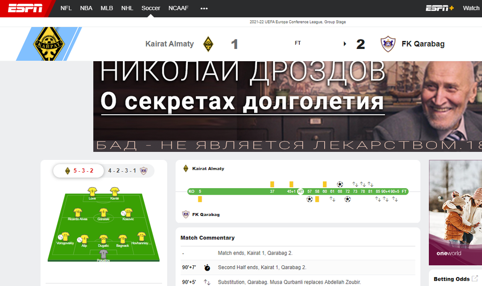Click the Kairat substitution at minute 78

(x=363, y=184)
